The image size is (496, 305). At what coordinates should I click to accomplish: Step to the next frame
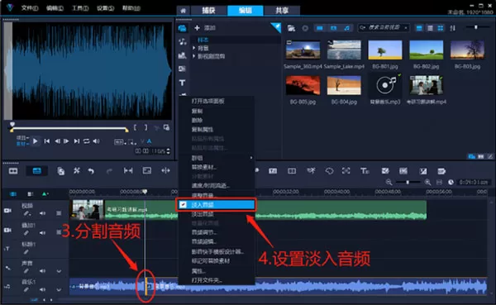tap(66, 141)
